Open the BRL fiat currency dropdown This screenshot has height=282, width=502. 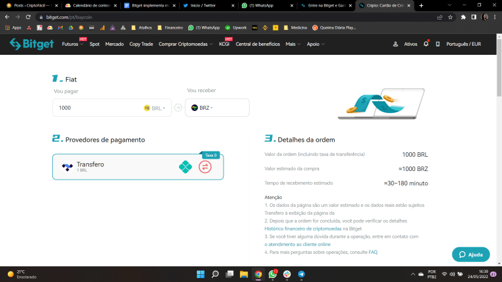pyautogui.click(x=155, y=108)
